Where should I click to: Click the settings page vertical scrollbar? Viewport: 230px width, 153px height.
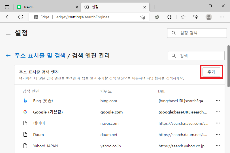tap(229, 66)
